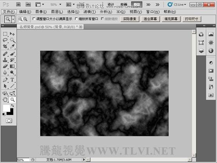Select the Brush tool
217x163 pixels.
12,54
